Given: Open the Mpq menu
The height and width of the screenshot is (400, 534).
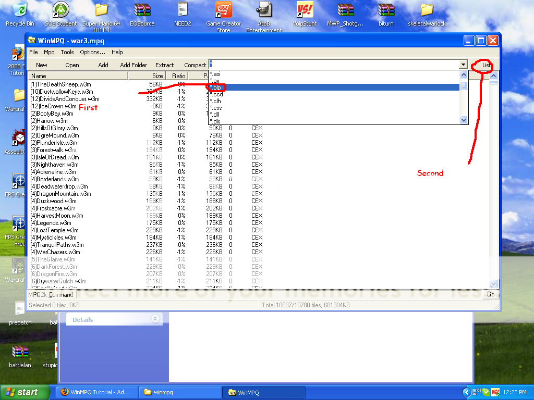Looking at the screenshot, I should pos(49,52).
